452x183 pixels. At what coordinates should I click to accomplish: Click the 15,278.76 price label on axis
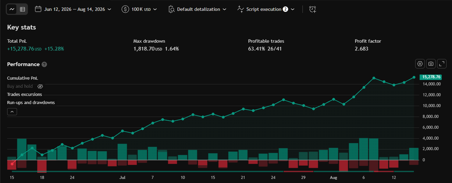point(431,76)
